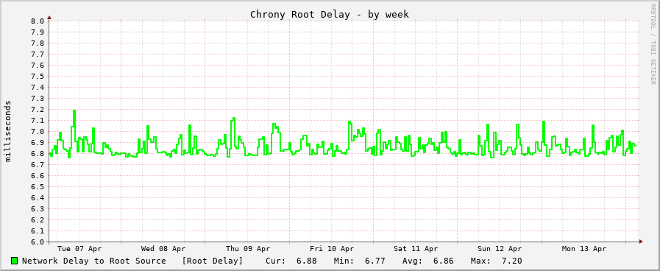Click the 'Cur: 6.88' value
Image resolution: width=660 pixels, height=271 pixels.
(291, 261)
